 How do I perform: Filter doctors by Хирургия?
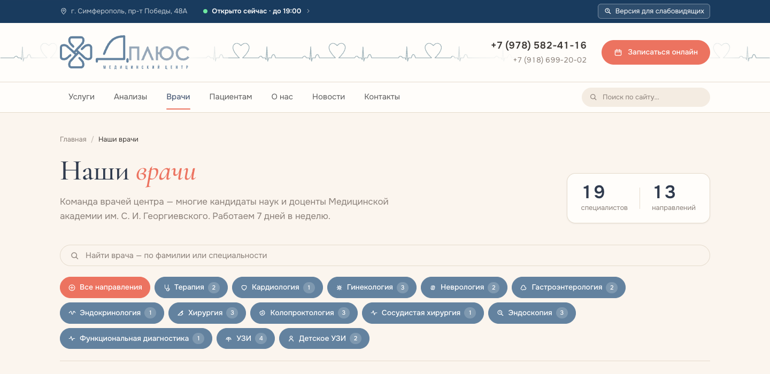tap(207, 313)
